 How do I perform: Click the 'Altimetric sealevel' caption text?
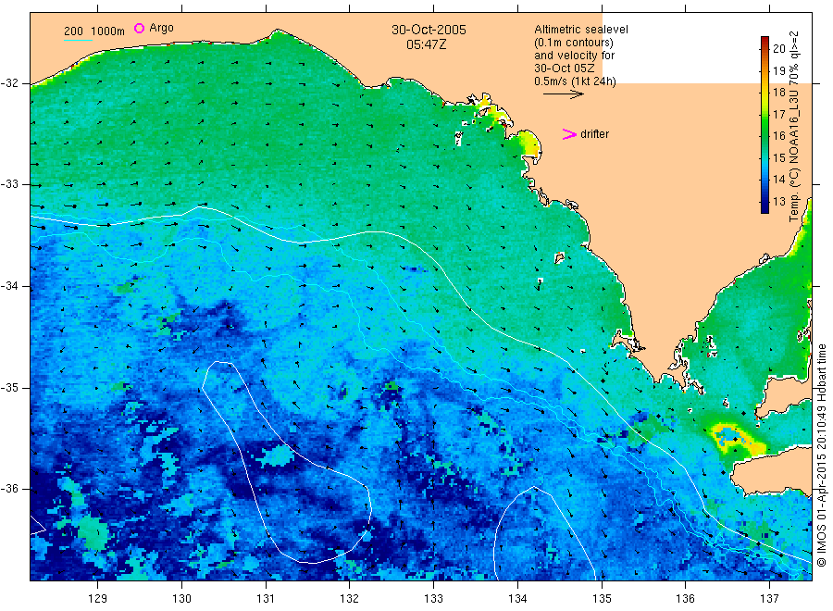tap(581, 30)
